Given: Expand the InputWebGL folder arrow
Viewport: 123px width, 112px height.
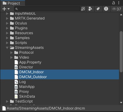Looking at the screenshot, I should pos(7,13).
